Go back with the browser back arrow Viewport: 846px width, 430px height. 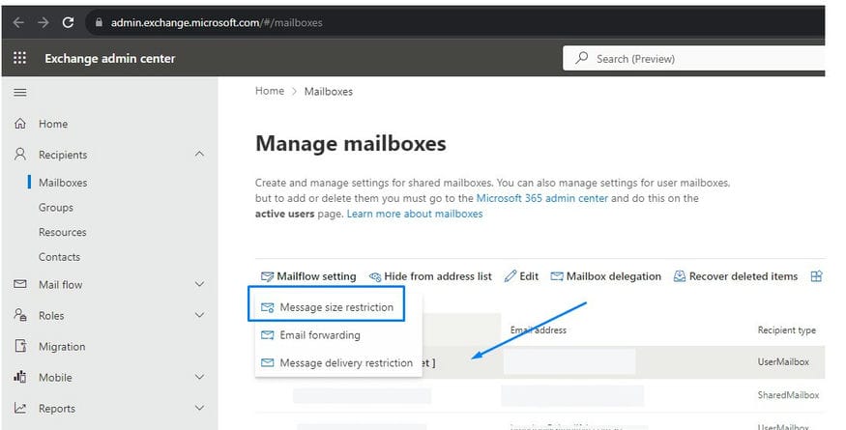tap(18, 22)
